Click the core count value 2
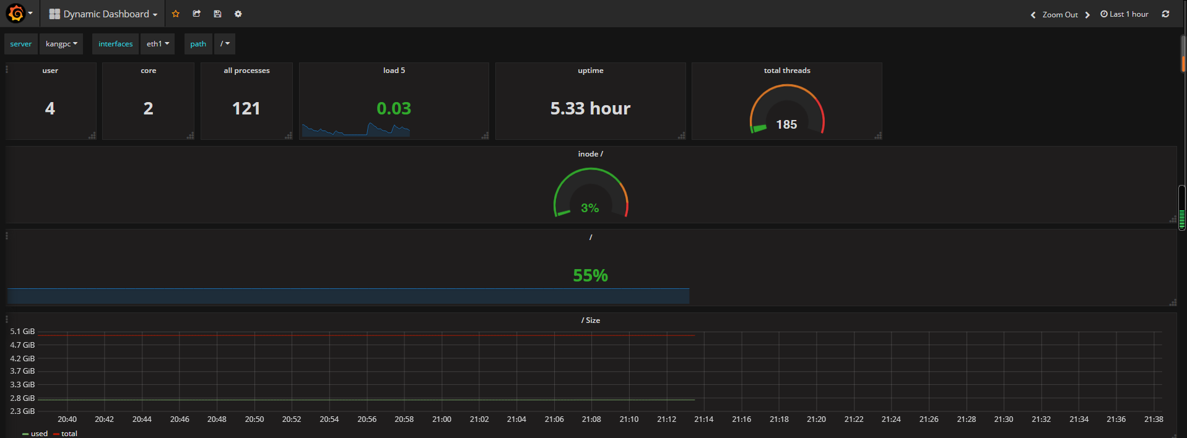 click(149, 109)
